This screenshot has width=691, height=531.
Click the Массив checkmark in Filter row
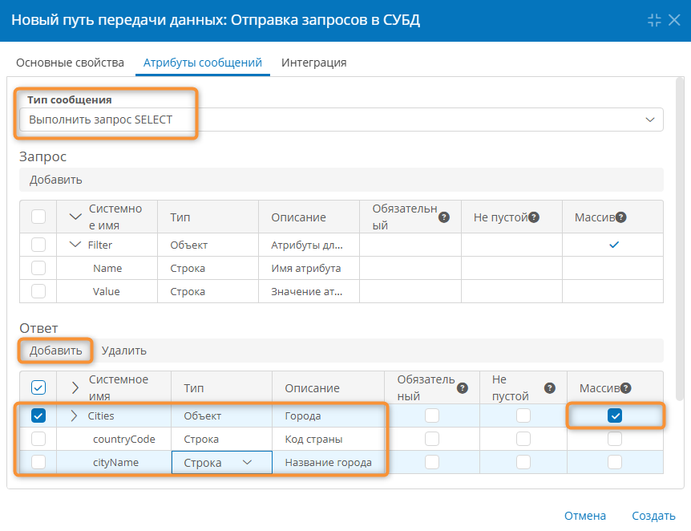[614, 245]
